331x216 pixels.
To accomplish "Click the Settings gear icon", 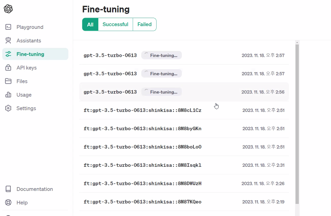I will click(x=8, y=108).
